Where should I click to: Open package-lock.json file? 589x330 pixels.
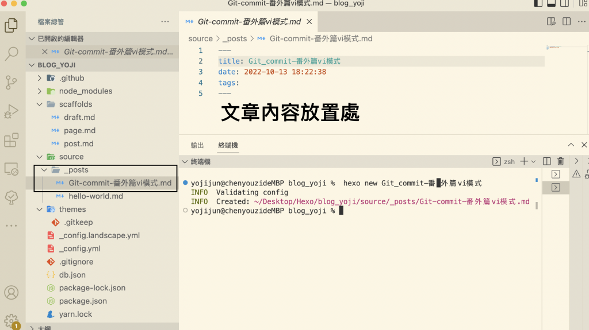92,288
